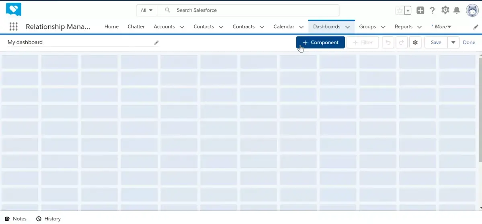Screen dimensions: 482x224
Task: Open the App Launcher grid icon
Action: (x=14, y=26)
